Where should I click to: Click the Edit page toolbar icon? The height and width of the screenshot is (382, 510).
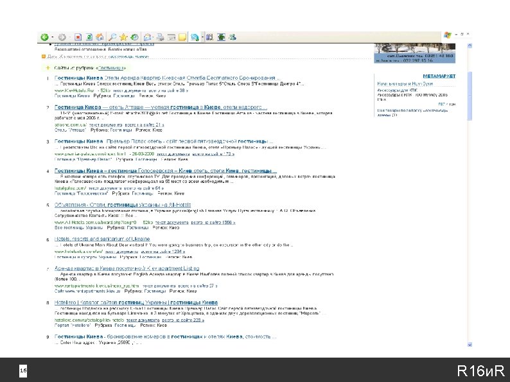171,37
